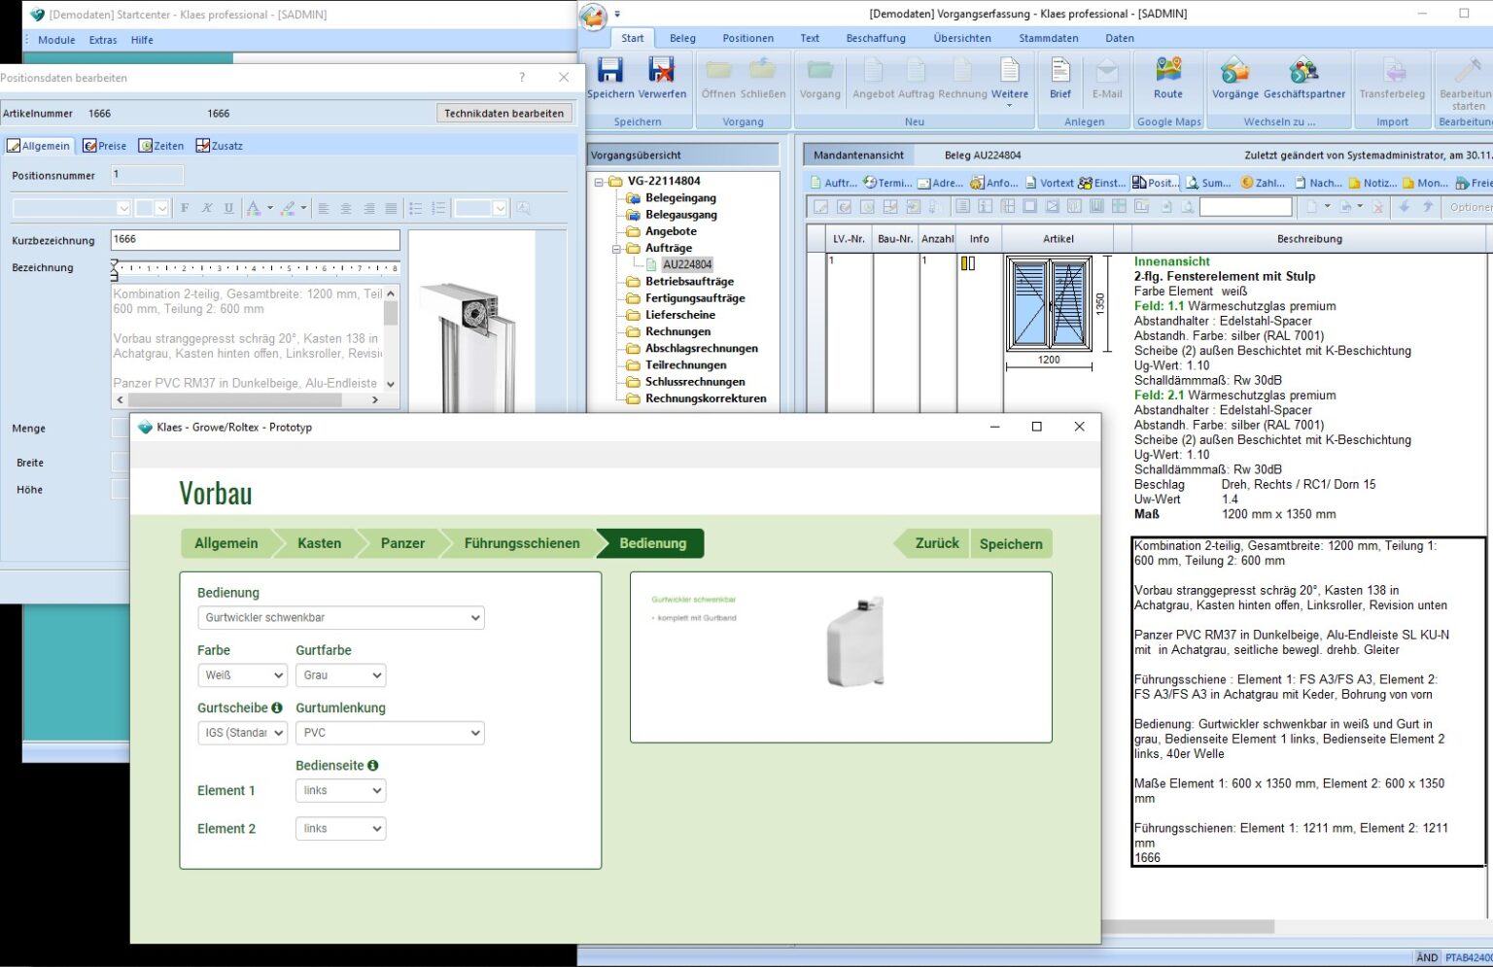Switch to the Führungsschienen step in Vorbau

coord(521,543)
